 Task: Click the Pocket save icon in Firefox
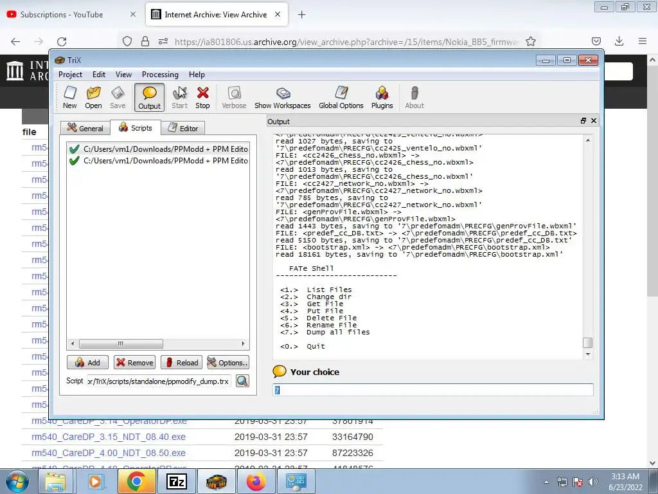pyautogui.click(x=596, y=41)
